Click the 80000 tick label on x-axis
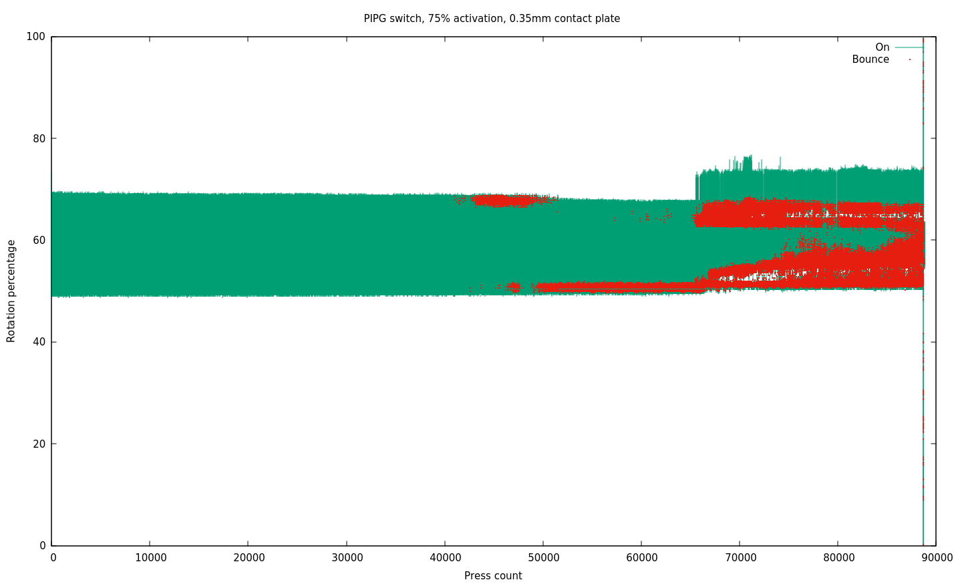 [838, 558]
